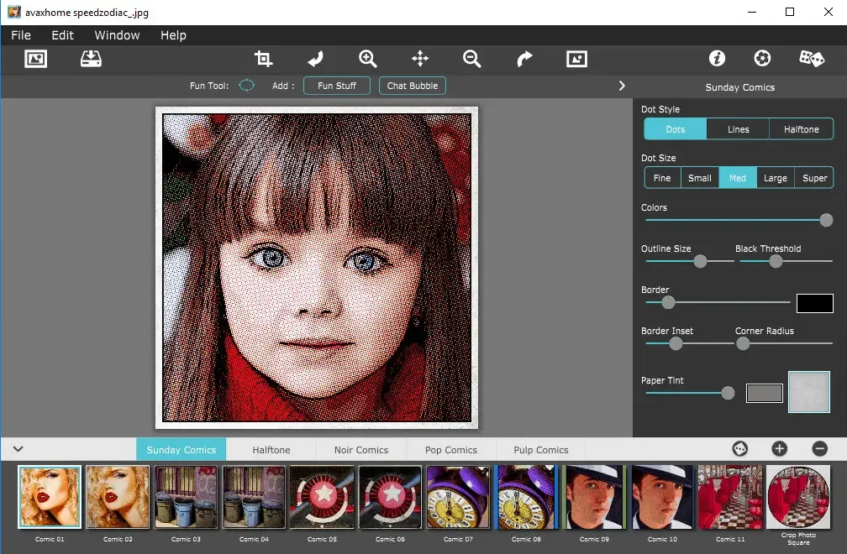Open the Fun Tool lasso selector

[x=246, y=86]
